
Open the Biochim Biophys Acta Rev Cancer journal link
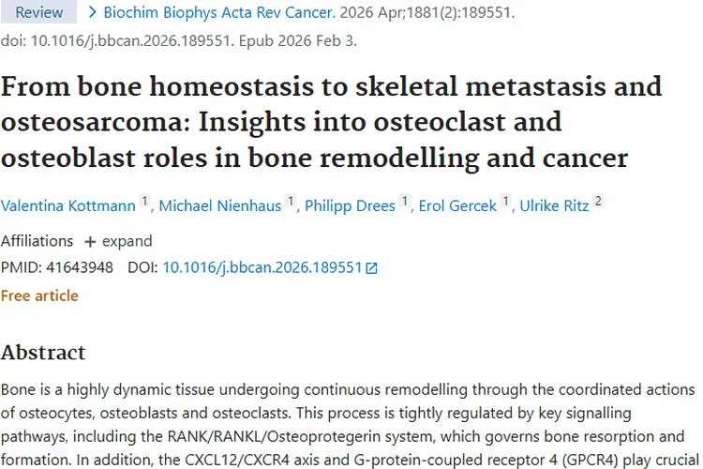pos(217,13)
